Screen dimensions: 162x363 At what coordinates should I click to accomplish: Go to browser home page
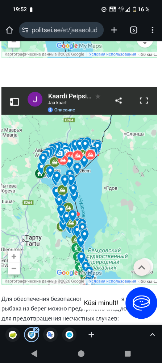[9, 30]
